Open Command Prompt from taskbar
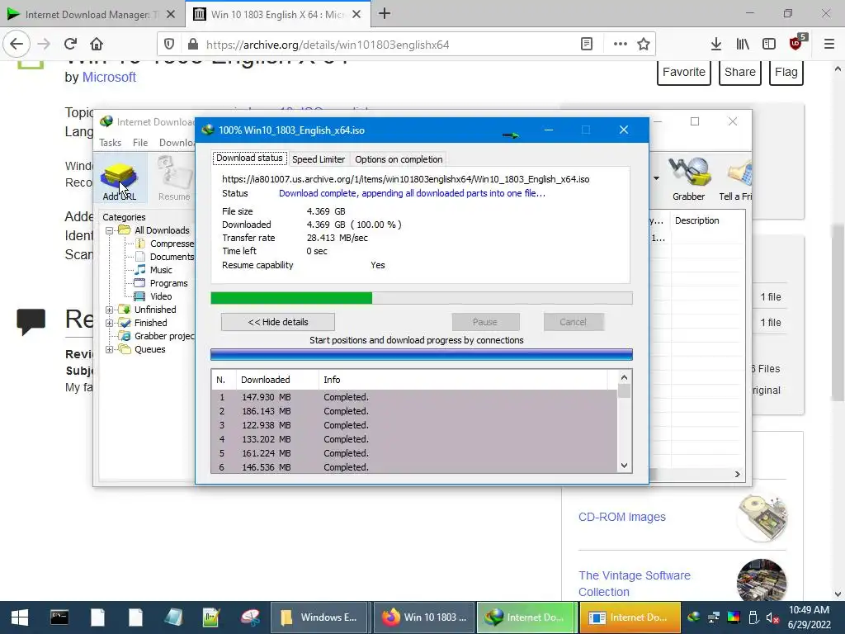The width and height of the screenshot is (845, 634). pos(59,617)
